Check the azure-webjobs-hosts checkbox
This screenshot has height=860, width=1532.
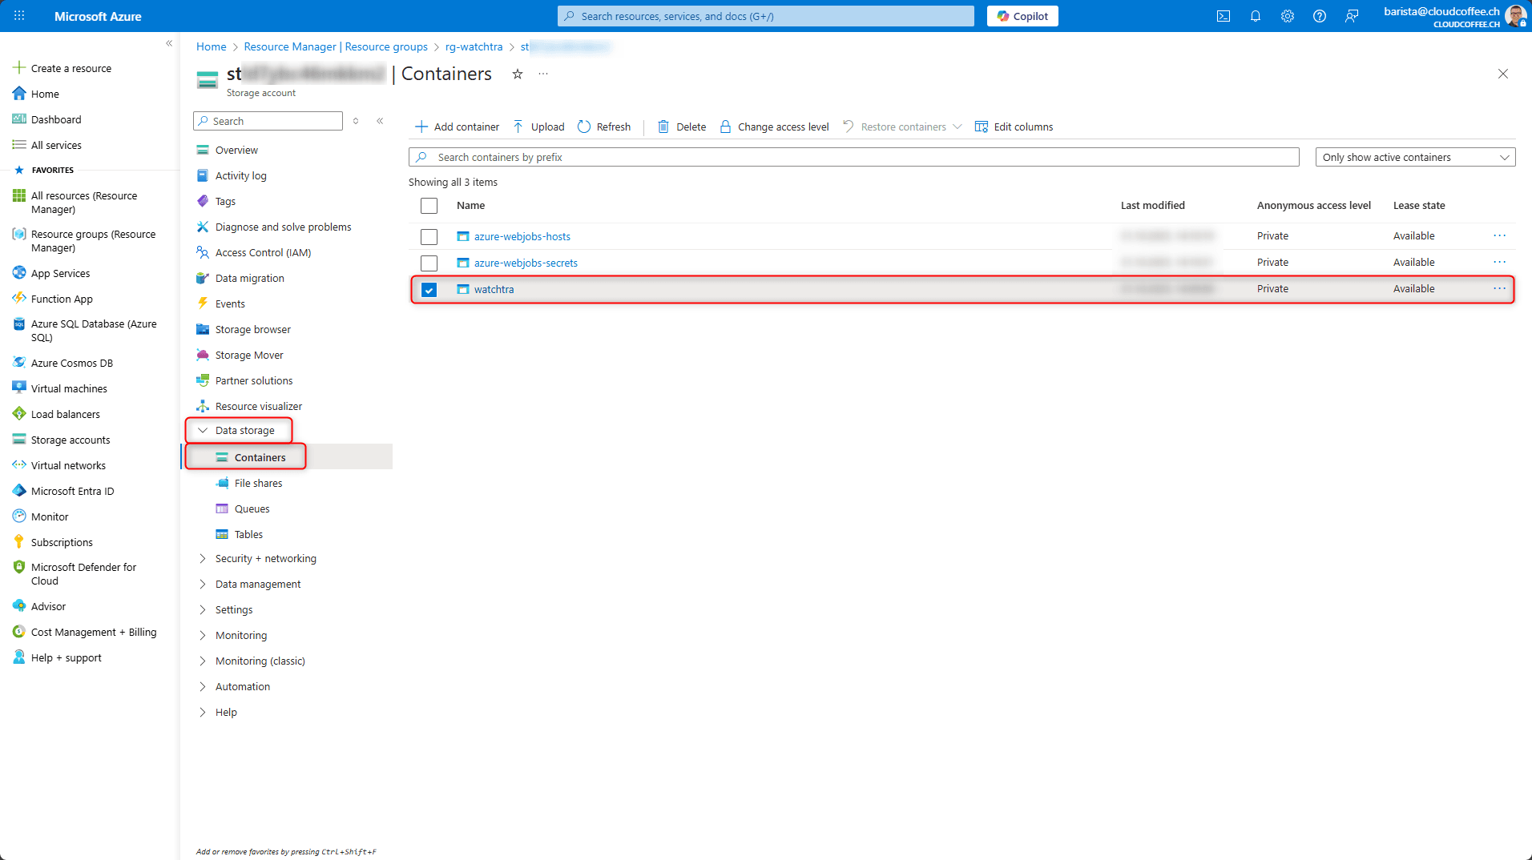coord(429,237)
